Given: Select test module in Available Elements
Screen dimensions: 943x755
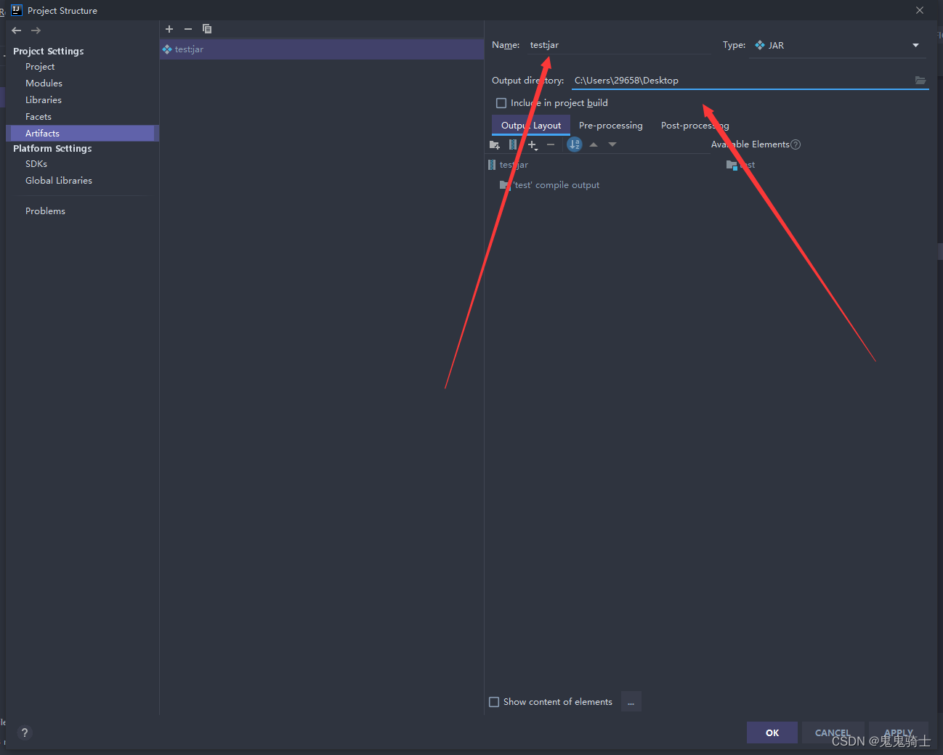Looking at the screenshot, I should point(741,165).
